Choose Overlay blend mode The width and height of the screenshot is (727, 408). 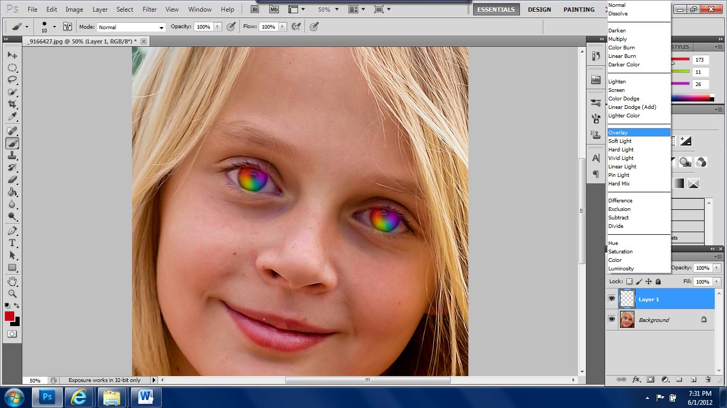click(x=639, y=132)
